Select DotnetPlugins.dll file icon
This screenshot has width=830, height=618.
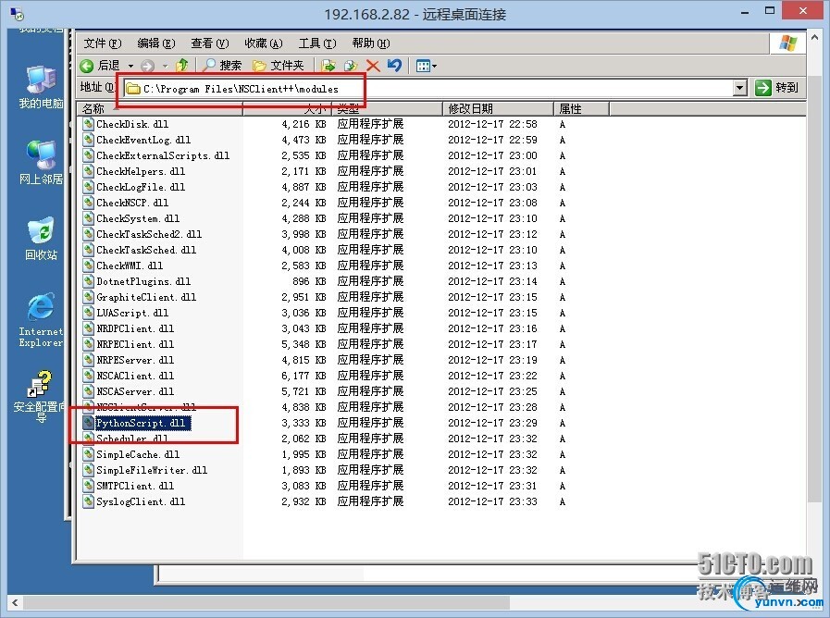click(89, 281)
